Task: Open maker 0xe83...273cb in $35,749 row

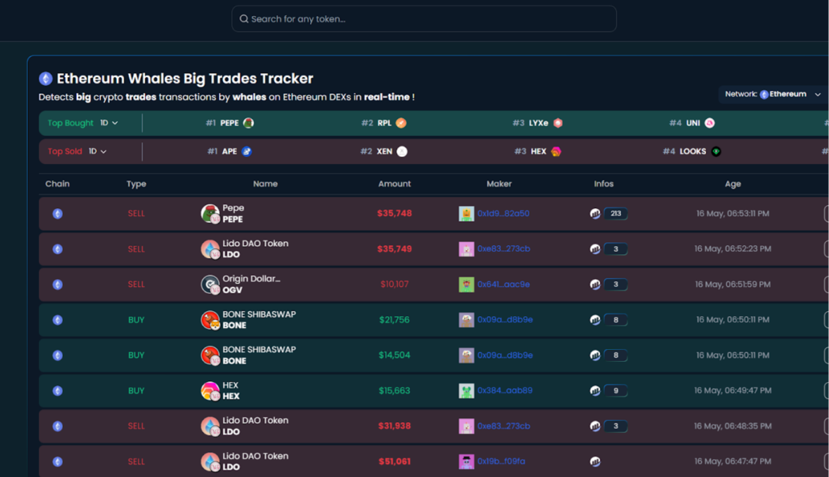Action: [504, 249]
